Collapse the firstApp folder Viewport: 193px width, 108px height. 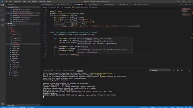[14, 32]
